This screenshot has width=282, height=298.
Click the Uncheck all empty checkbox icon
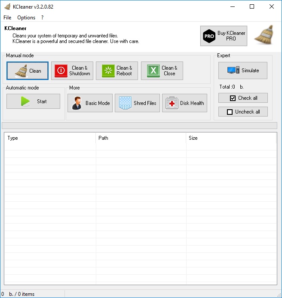230,112
